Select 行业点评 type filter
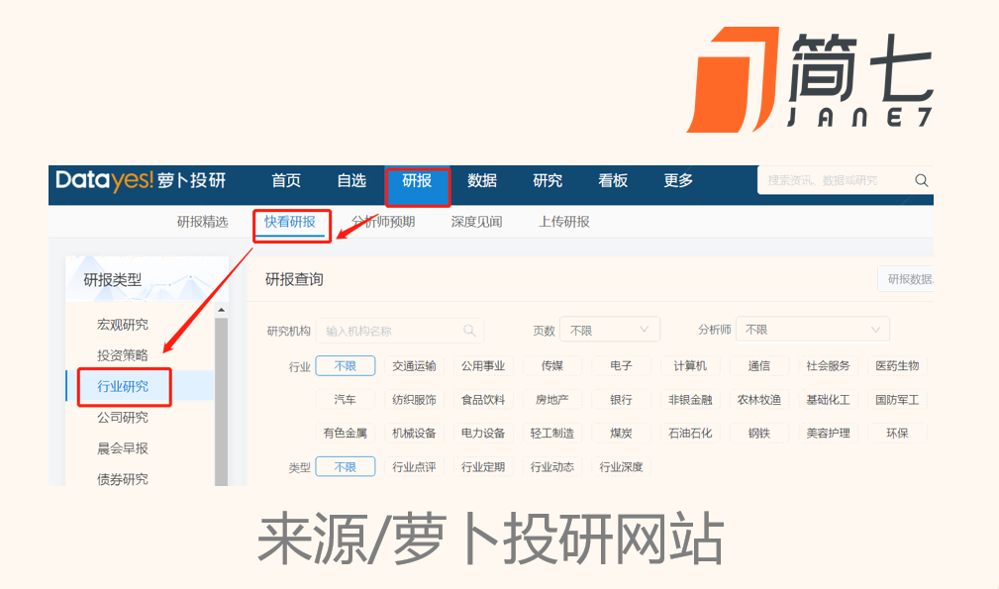The height and width of the screenshot is (589, 999). click(x=414, y=467)
